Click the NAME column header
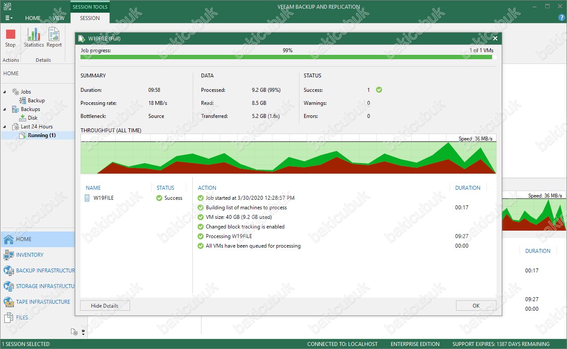 click(x=93, y=188)
